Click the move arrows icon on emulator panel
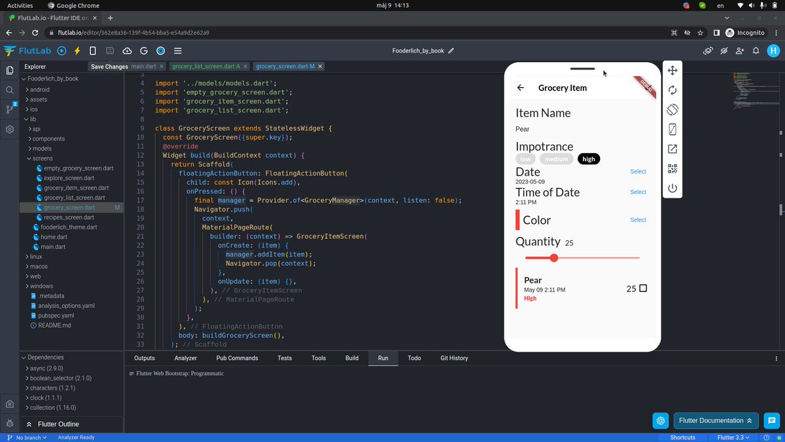 672,71
